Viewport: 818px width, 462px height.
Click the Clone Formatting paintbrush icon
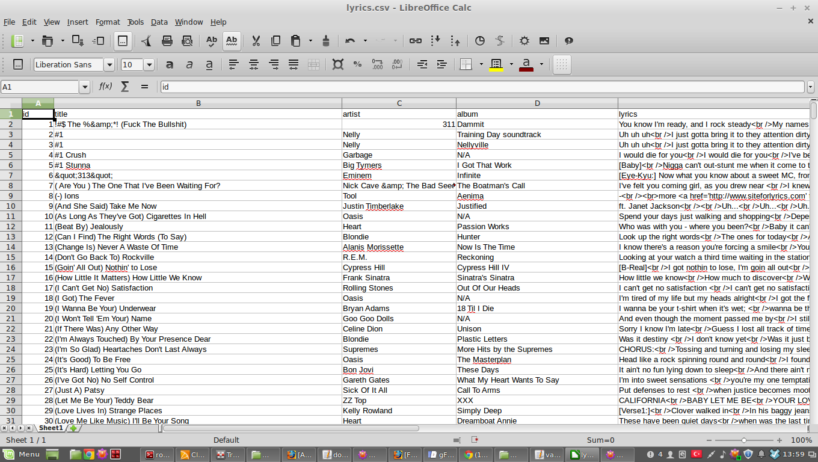point(326,41)
